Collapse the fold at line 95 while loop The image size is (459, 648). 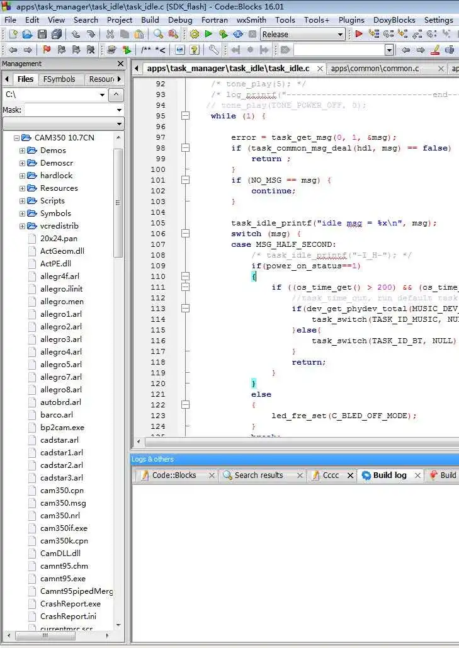186,116
